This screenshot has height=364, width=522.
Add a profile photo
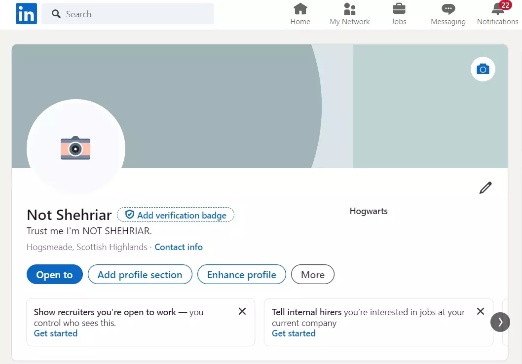point(75,148)
